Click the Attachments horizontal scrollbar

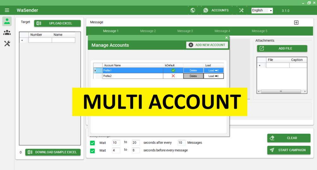[282, 91]
